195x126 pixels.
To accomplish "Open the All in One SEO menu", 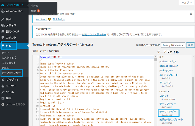I will click(14, 11).
